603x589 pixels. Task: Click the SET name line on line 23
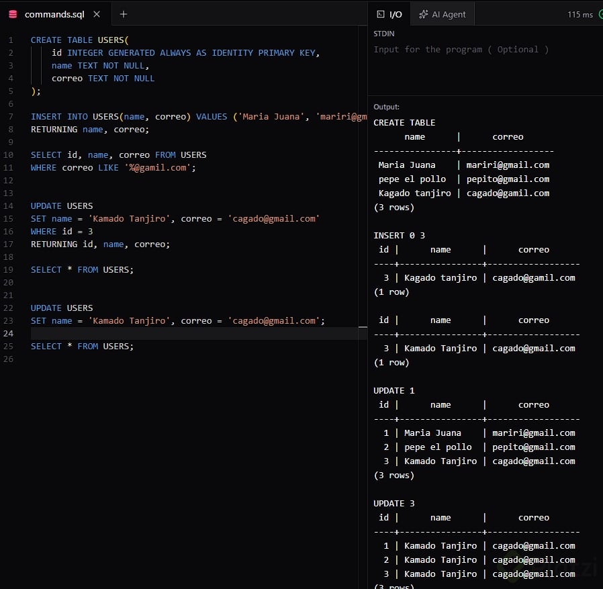(x=178, y=320)
